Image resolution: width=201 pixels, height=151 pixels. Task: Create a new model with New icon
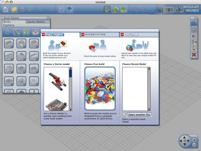pyautogui.click(x=6, y=10)
